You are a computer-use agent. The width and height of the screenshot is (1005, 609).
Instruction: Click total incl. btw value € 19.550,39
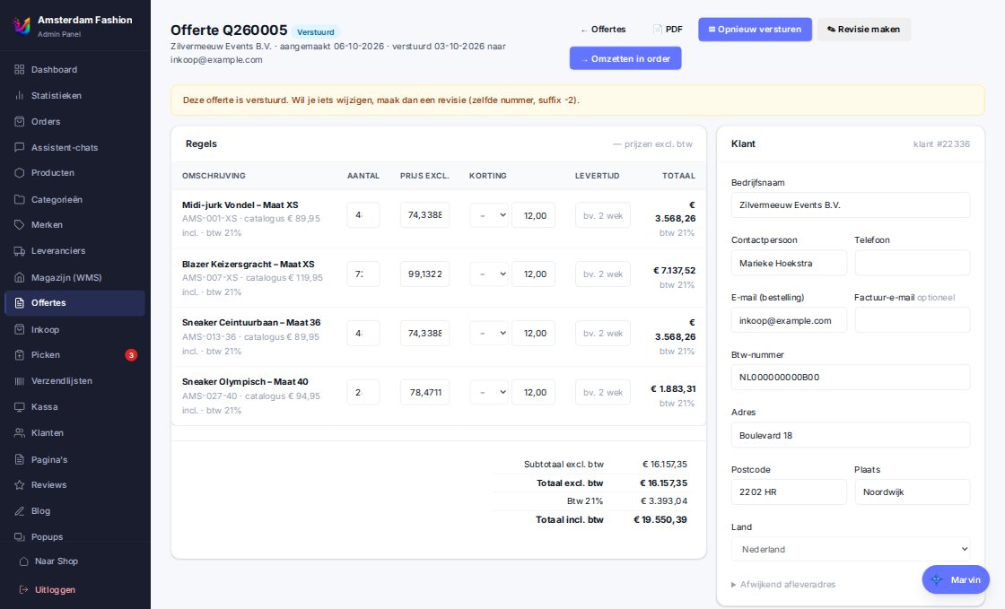[660, 519]
